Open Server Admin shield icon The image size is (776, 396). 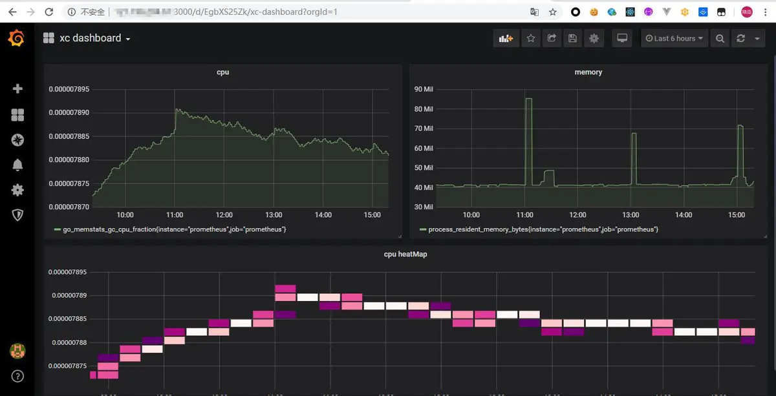pyautogui.click(x=17, y=215)
